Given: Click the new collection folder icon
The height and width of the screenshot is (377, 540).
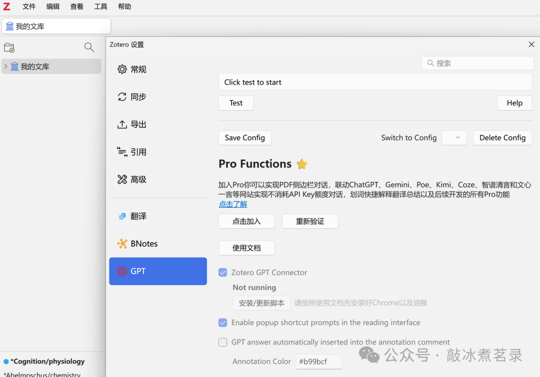Looking at the screenshot, I should point(9,47).
